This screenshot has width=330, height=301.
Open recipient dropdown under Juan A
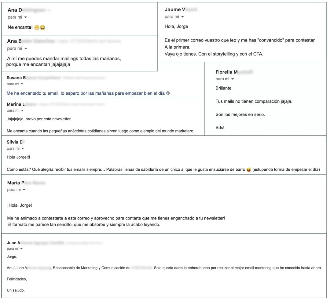coord(21,249)
